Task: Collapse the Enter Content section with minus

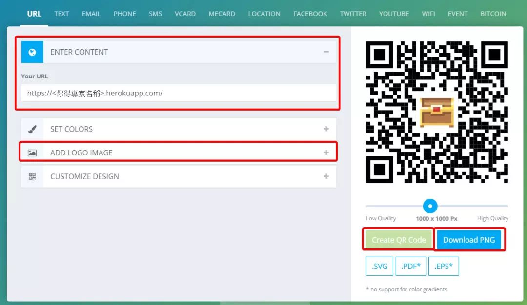Action: click(326, 52)
